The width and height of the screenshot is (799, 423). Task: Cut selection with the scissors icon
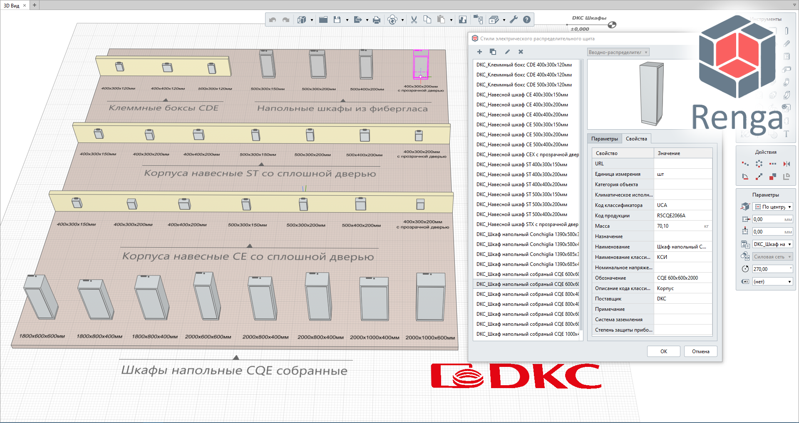[414, 20]
